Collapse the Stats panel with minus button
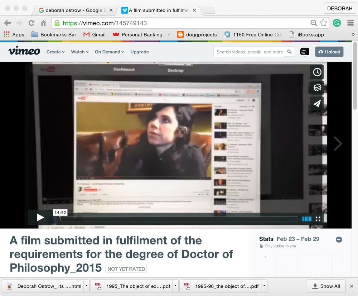358x296 pixels. click(x=339, y=239)
